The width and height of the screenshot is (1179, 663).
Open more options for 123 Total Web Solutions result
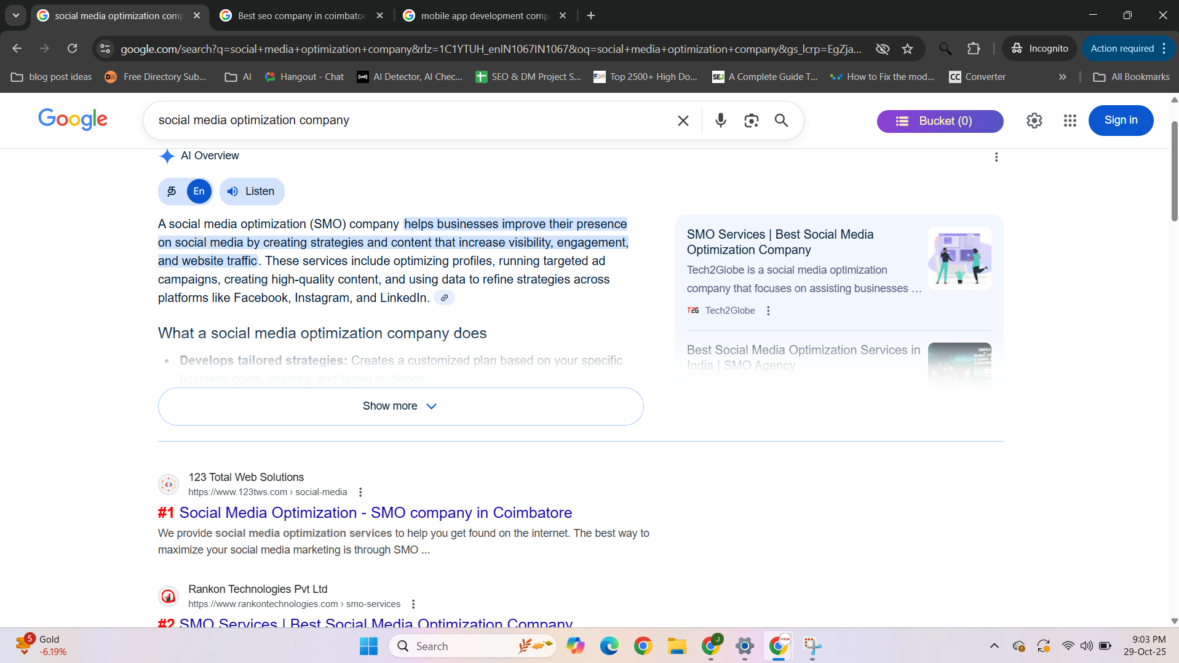[x=360, y=492]
